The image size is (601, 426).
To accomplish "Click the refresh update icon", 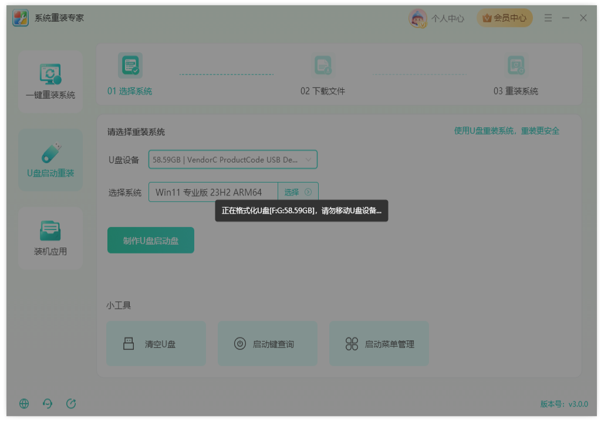I will click(x=71, y=404).
